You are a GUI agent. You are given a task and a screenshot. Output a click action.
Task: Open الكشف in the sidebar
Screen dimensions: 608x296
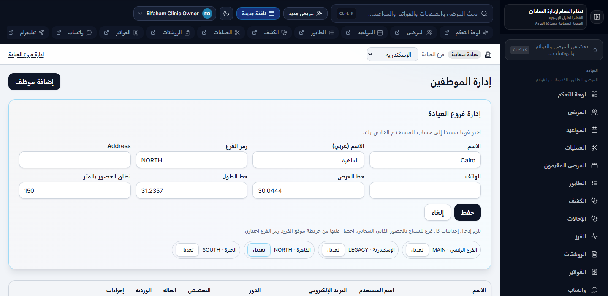(554, 201)
